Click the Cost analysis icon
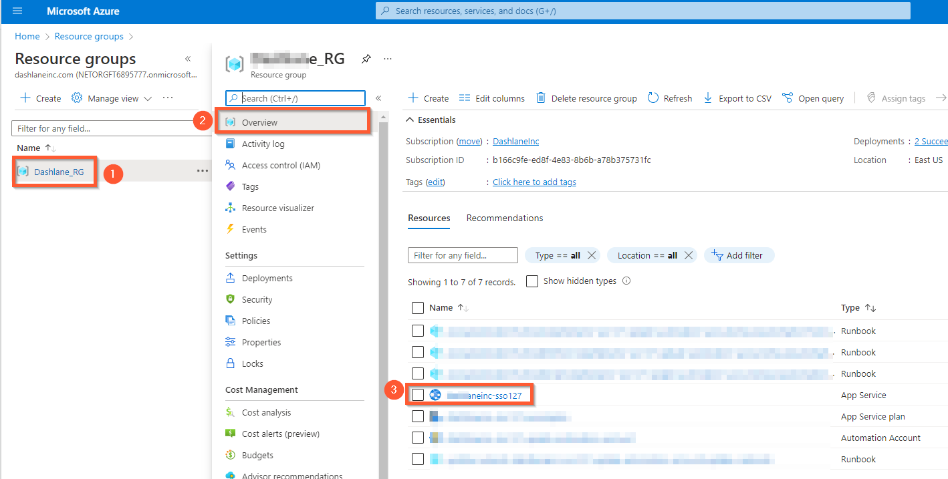The image size is (948, 479). point(230,412)
